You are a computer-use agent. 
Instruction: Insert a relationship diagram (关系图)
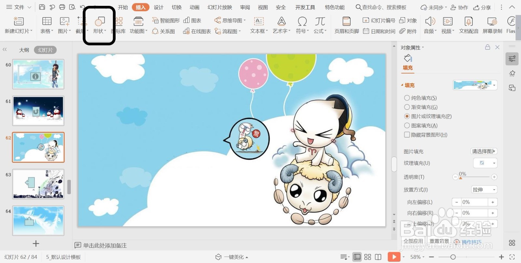click(x=163, y=31)
